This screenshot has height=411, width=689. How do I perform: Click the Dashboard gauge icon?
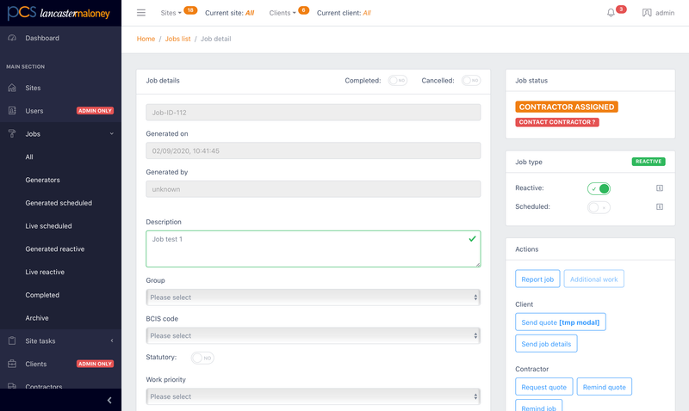(x=12, y=38)
